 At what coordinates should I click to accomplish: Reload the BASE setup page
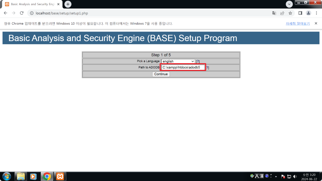pyautogui.click(x=22, y=13)
